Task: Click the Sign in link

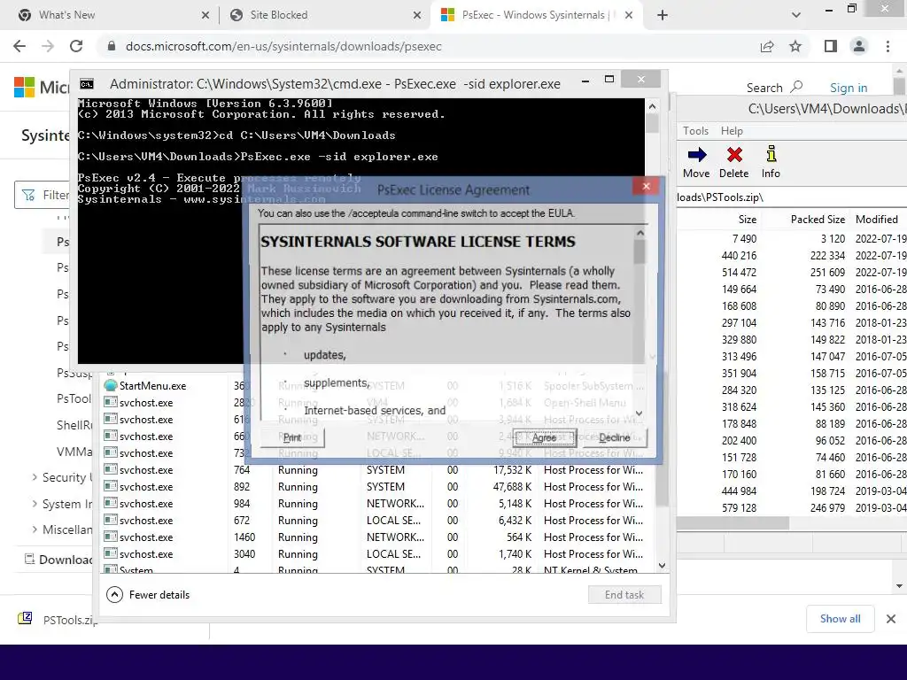Action: [848, 88]
